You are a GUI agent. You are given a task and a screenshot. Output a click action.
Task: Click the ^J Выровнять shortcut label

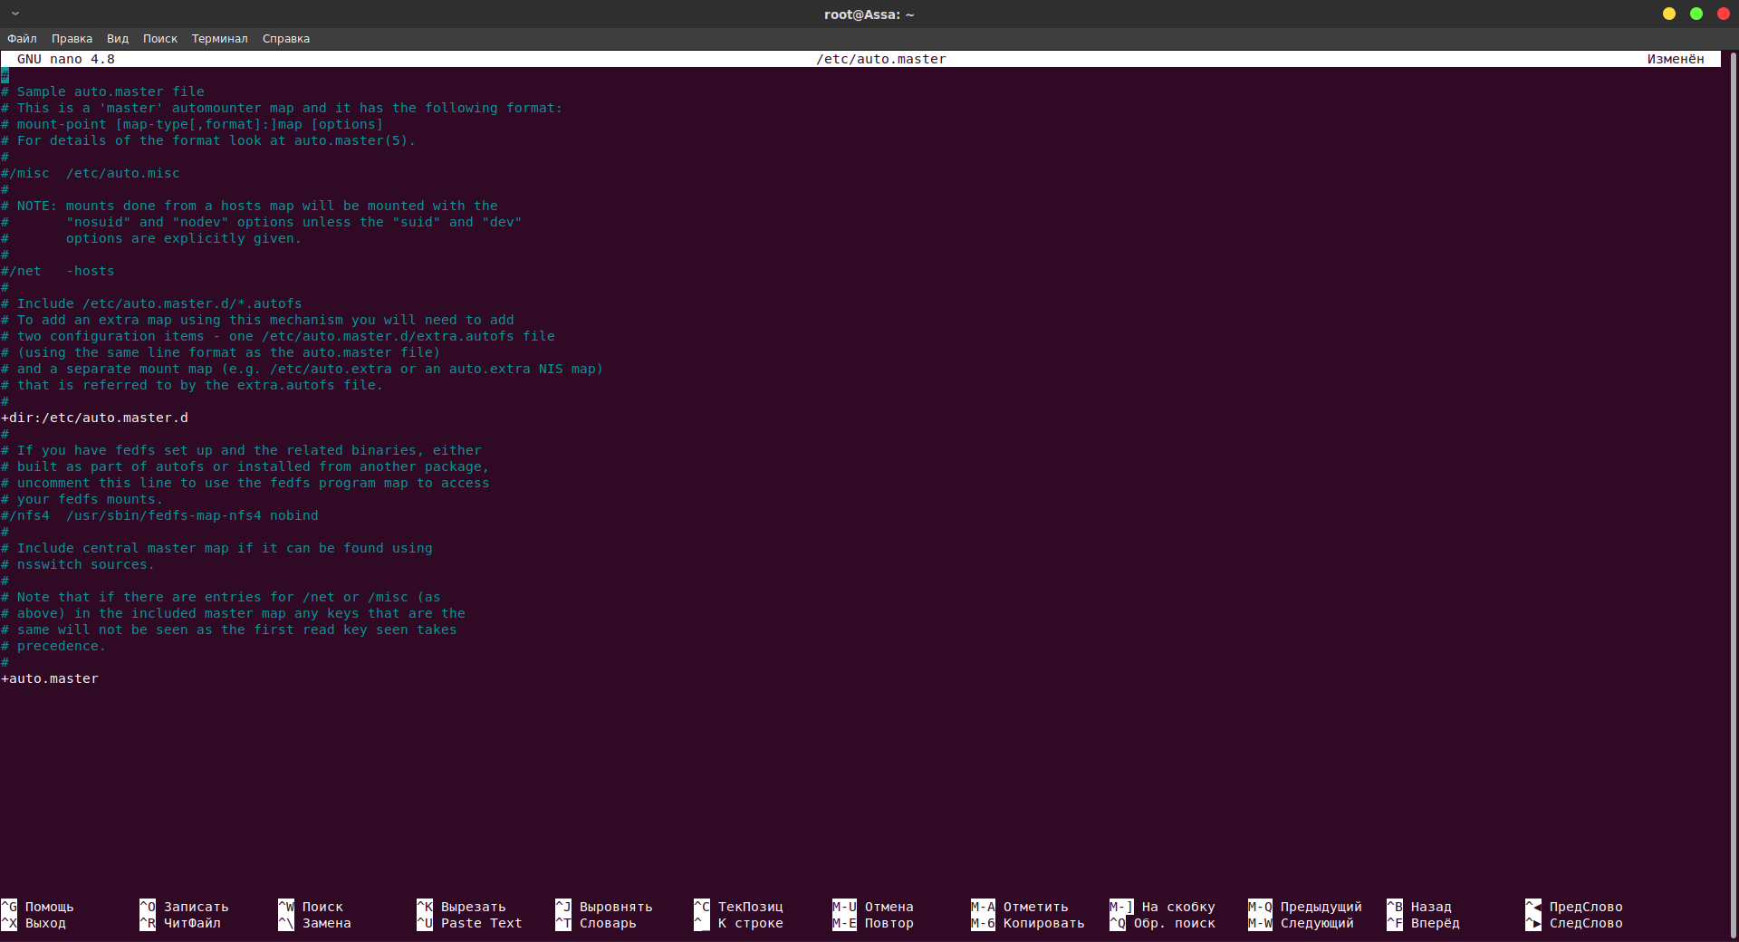604,907
